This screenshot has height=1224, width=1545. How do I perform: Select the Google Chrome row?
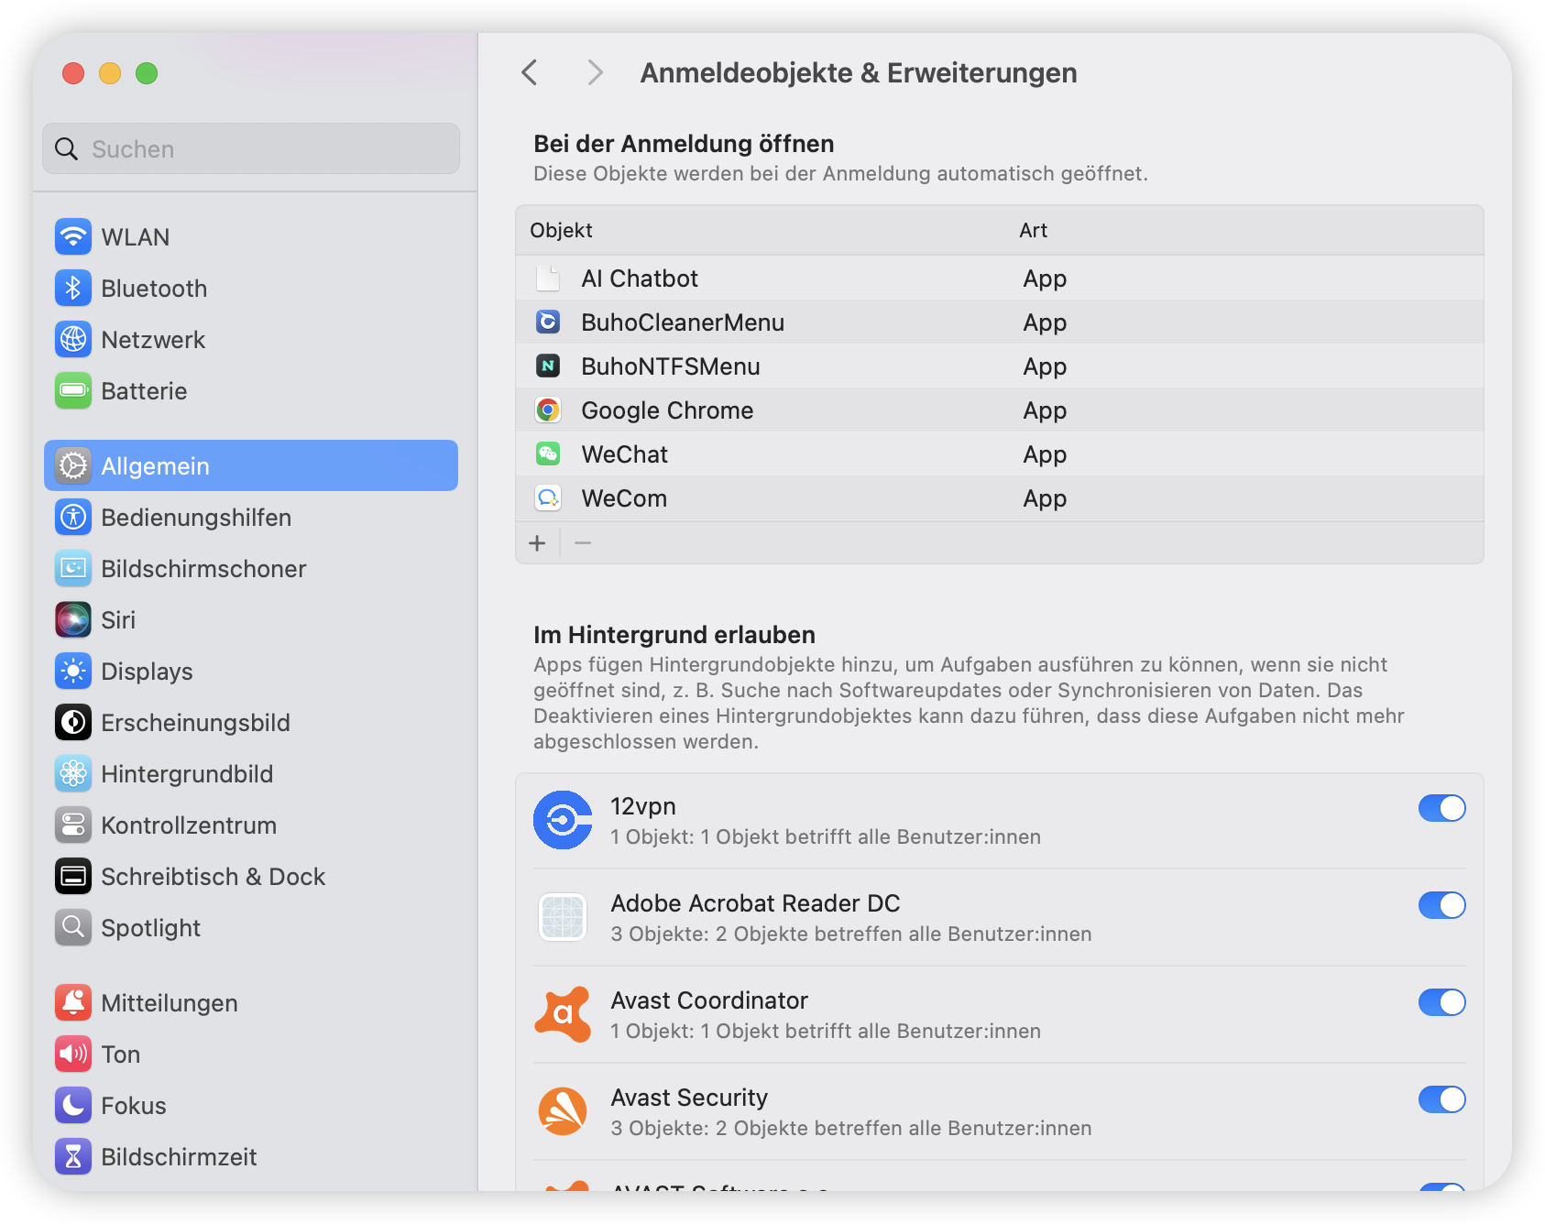pyautogui.click(x=1000, y=410)
